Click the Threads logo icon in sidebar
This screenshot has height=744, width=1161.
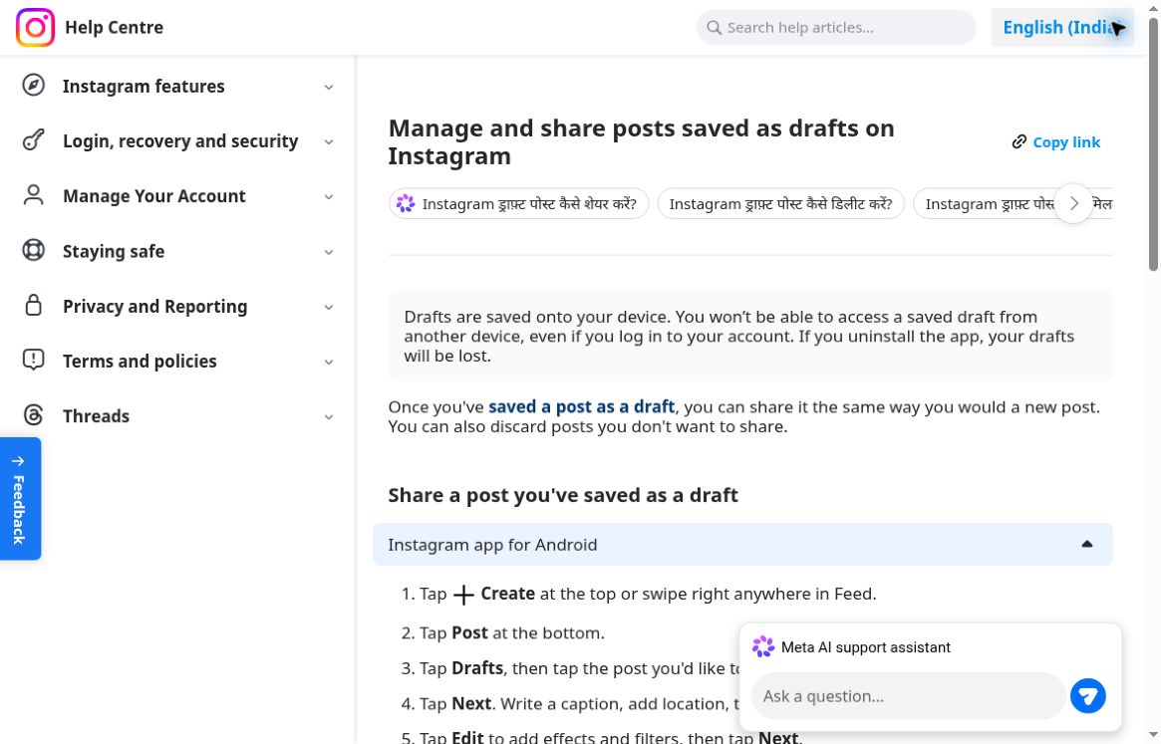[x=33, y=414]
